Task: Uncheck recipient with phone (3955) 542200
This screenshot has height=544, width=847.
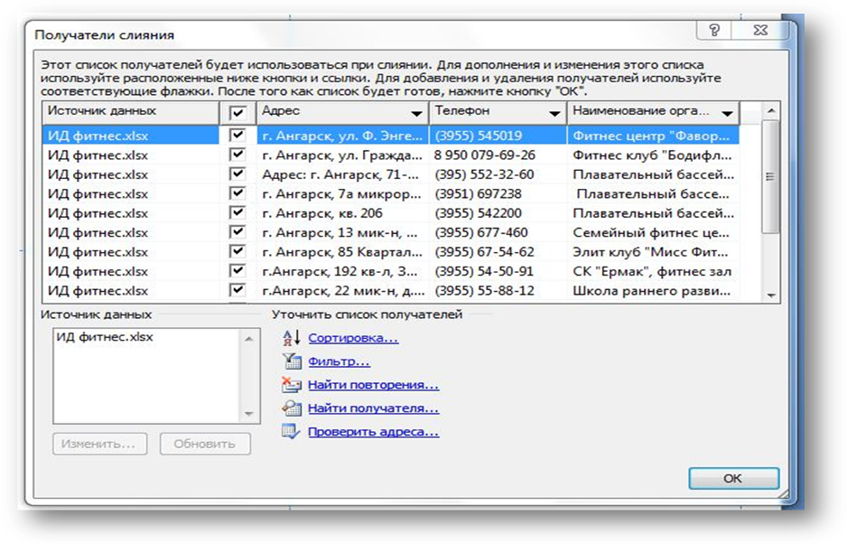Action: click(x=237, y=212)
